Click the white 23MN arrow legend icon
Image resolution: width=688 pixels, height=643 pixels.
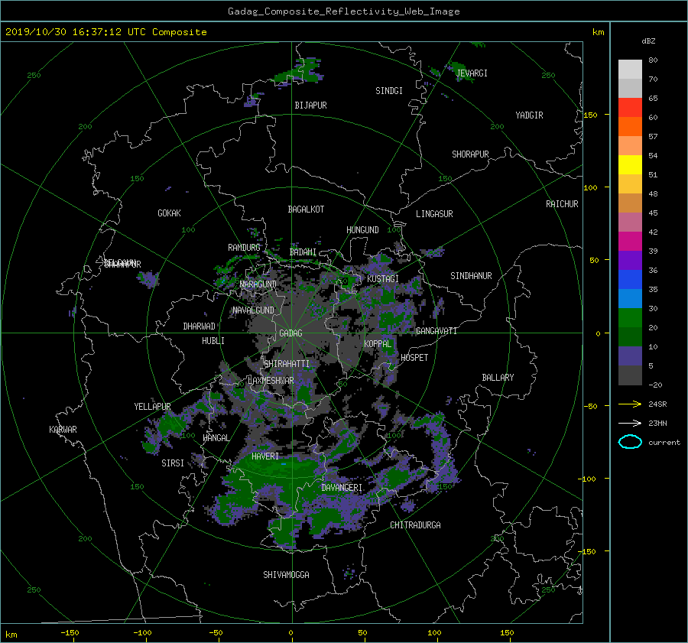pyautogui.click(x=630, y=423)
